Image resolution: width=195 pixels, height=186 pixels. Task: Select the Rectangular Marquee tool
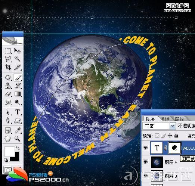[x=8, y=51]
